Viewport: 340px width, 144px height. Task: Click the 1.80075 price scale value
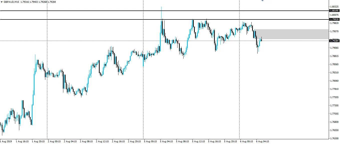pyautogui.click(x=335, y=15)
